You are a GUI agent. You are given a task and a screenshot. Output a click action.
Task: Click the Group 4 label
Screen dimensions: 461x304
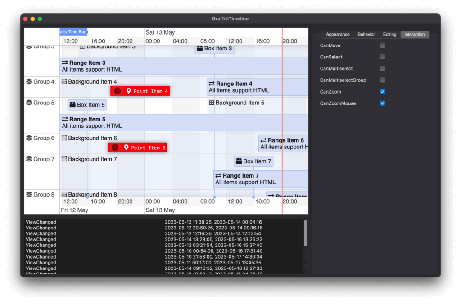click(44, 82)
